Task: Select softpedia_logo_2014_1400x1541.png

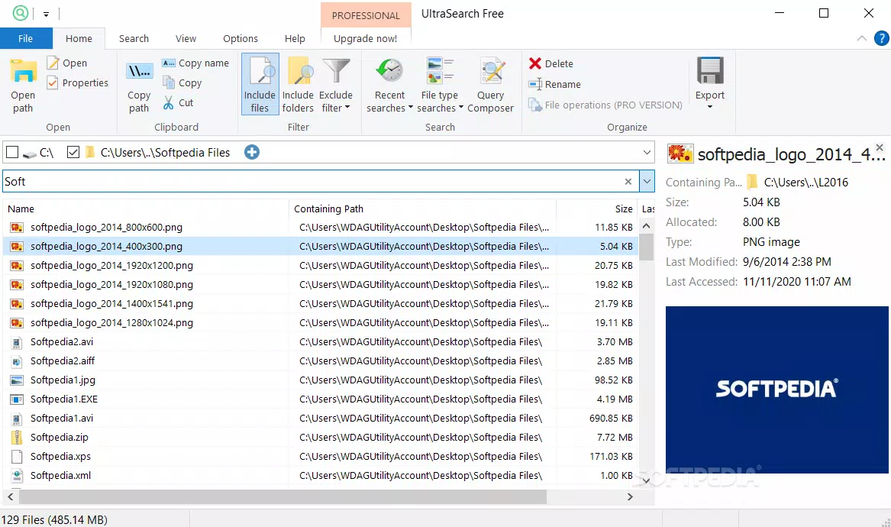Action: (x=321, y=303)
